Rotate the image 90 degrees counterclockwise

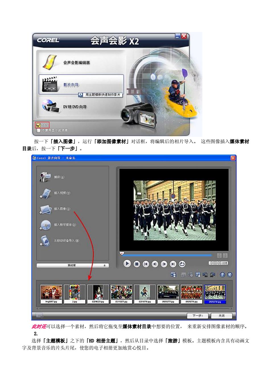[x=205, y=275]
